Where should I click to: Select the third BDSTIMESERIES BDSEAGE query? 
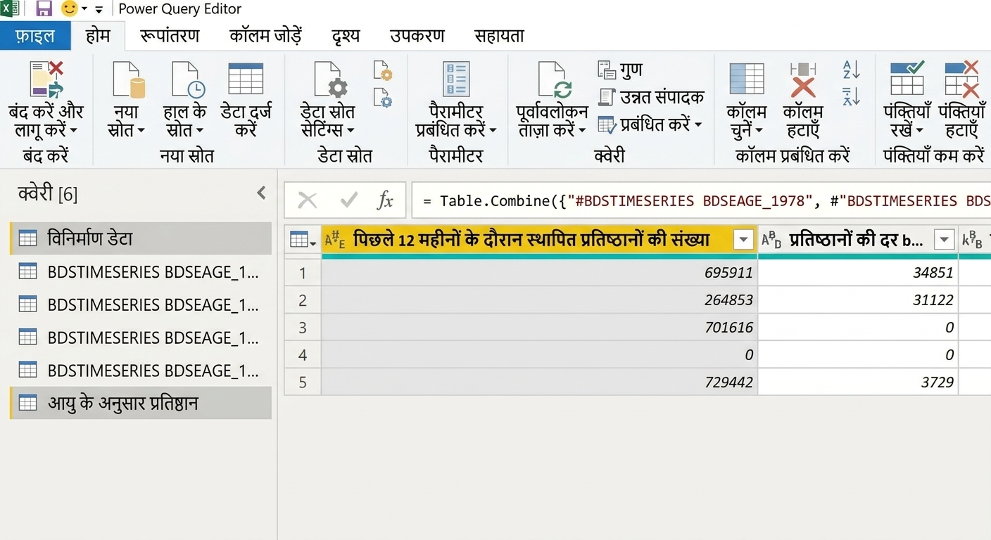(141, 337)
